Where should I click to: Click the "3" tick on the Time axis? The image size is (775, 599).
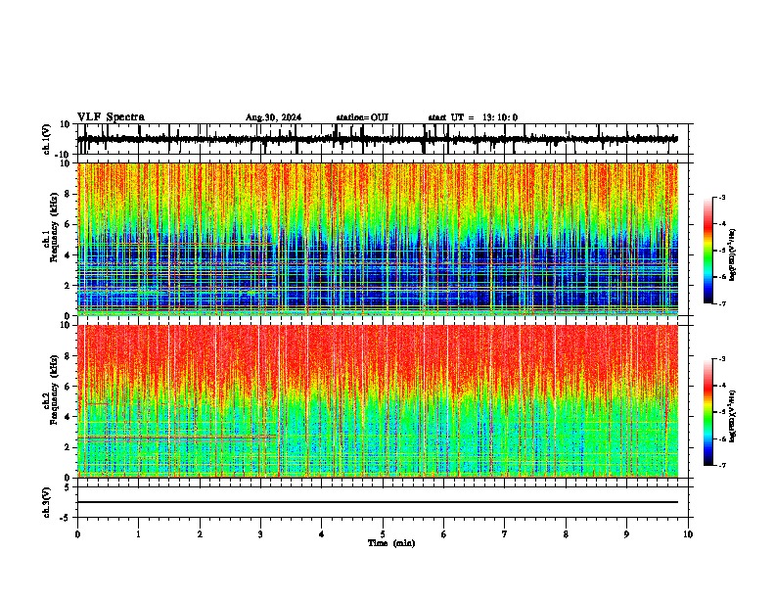[260, 534]
